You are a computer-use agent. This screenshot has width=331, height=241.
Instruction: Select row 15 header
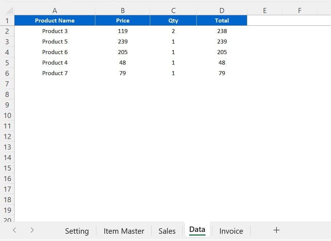[7, 168]
